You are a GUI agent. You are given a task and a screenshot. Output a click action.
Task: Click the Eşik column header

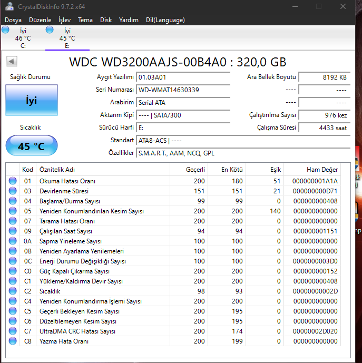[265, 170]
